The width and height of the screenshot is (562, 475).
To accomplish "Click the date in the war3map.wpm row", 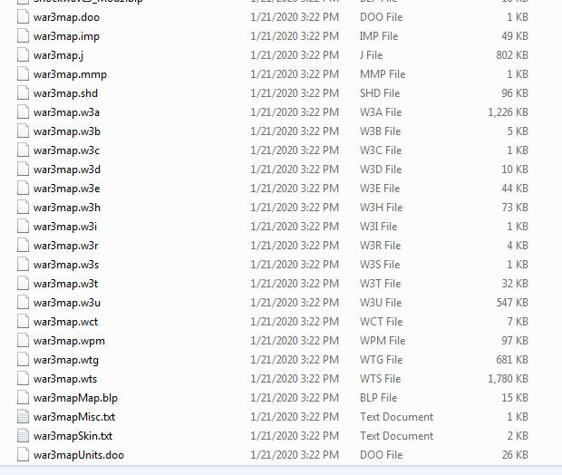I will [x=295, y=341].
